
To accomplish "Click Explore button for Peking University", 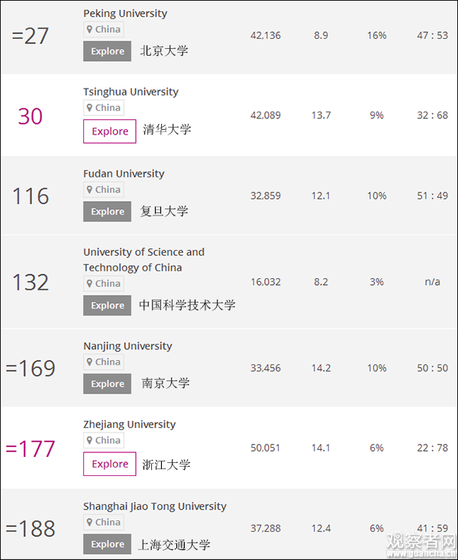I will 108,51.
